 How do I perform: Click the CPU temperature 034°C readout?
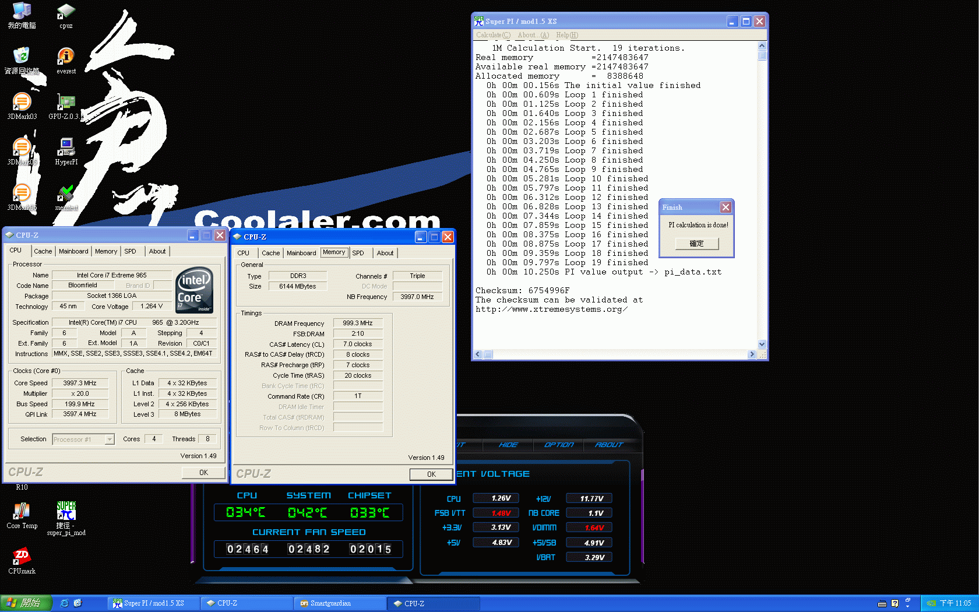click(246, 512)
